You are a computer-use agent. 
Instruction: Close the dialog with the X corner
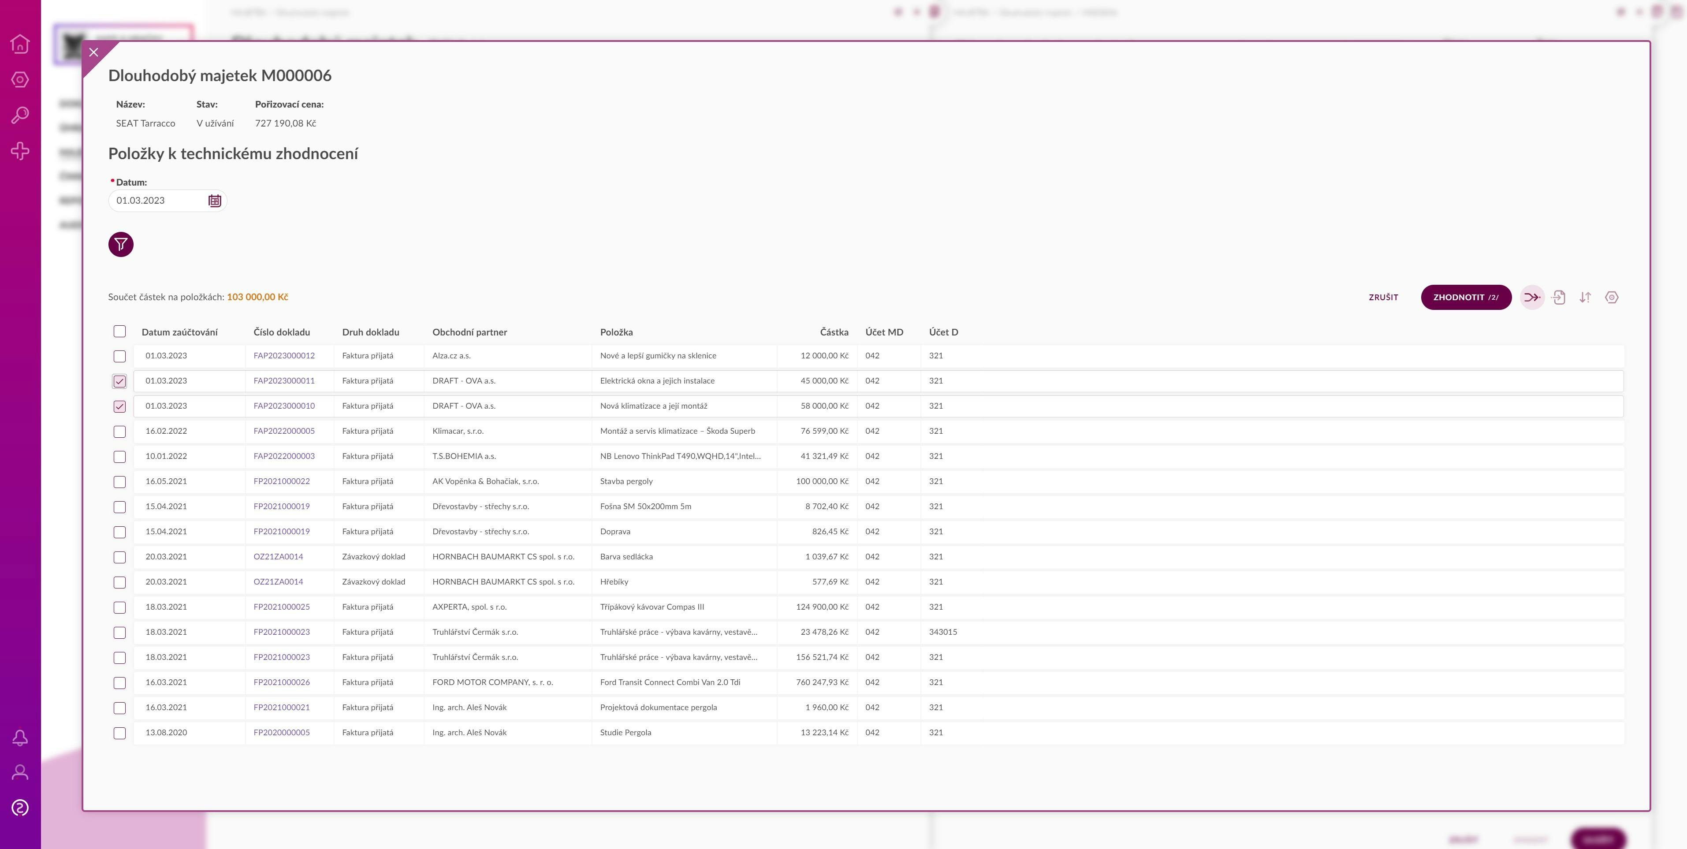tap(93, 52)
